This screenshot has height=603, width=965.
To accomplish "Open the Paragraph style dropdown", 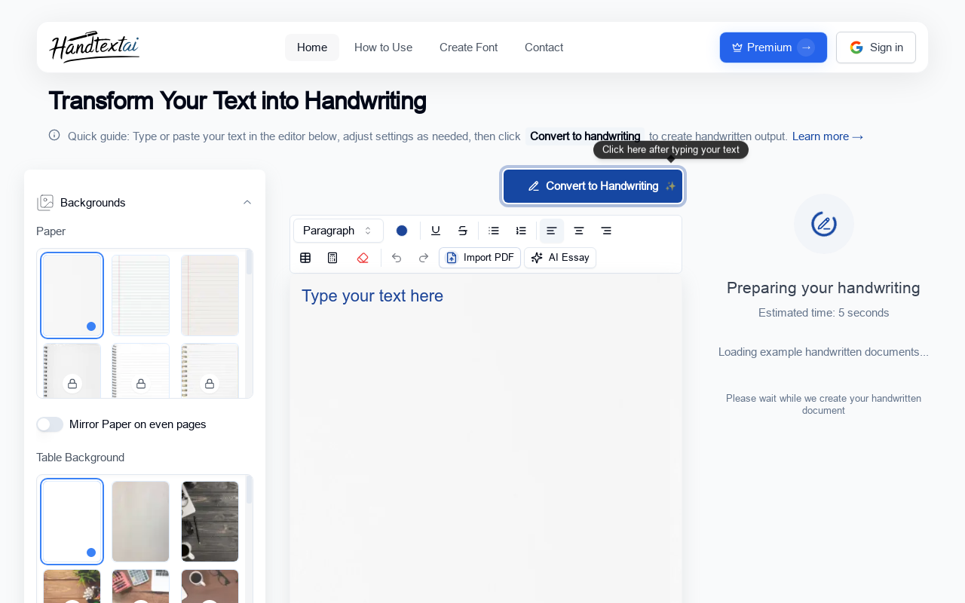I will pyautogui.click(x=339, y=231).
